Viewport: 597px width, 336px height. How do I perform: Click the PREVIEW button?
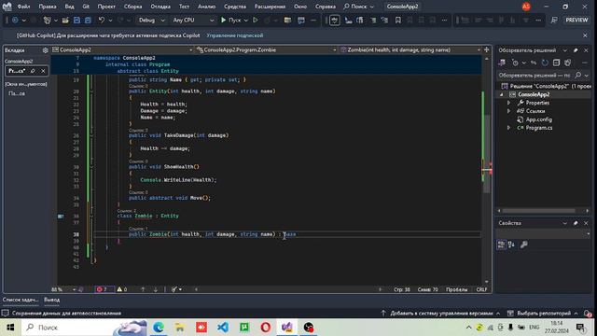576,21
